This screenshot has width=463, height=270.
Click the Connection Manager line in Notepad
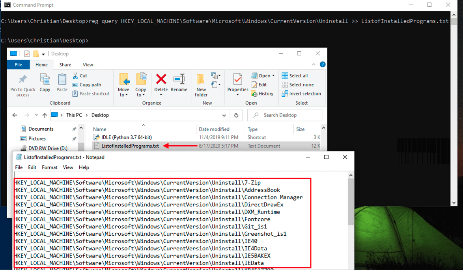tap(159, 197)
